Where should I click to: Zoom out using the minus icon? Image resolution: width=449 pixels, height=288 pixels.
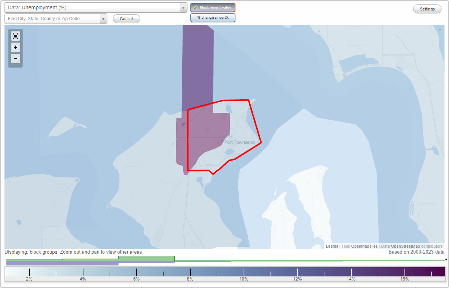[x=15, y=58]
